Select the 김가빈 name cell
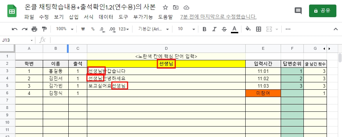This screenshot has width=342, height=137. click(56, 86)
